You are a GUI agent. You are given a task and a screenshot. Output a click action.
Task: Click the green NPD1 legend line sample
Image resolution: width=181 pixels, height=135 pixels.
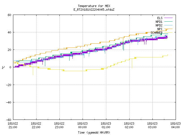[168, 21]
